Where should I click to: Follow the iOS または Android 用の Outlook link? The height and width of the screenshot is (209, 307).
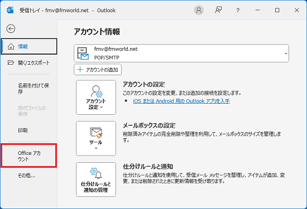181,101
